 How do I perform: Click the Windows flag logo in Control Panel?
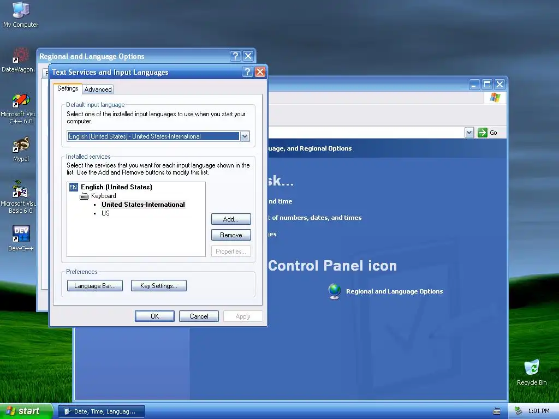click(x=495, y=97)
